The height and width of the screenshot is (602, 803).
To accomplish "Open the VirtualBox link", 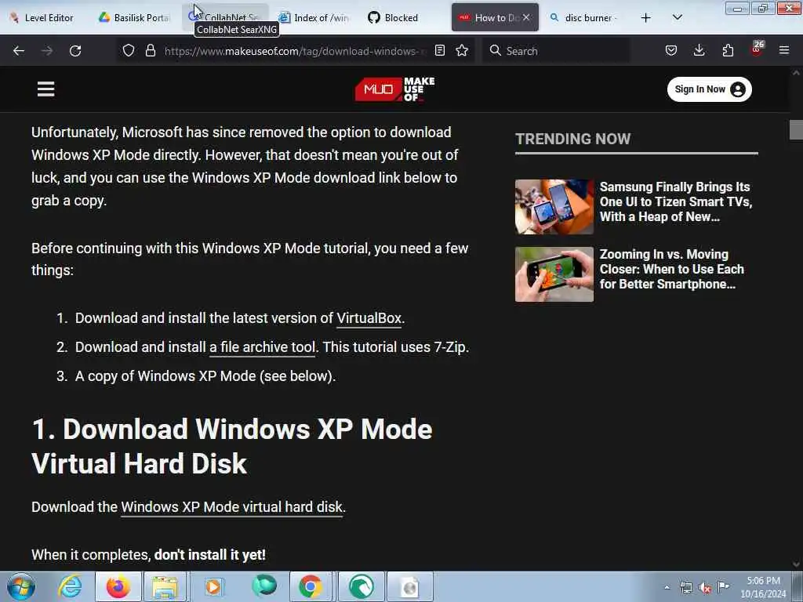I will (x=369, y=318).
